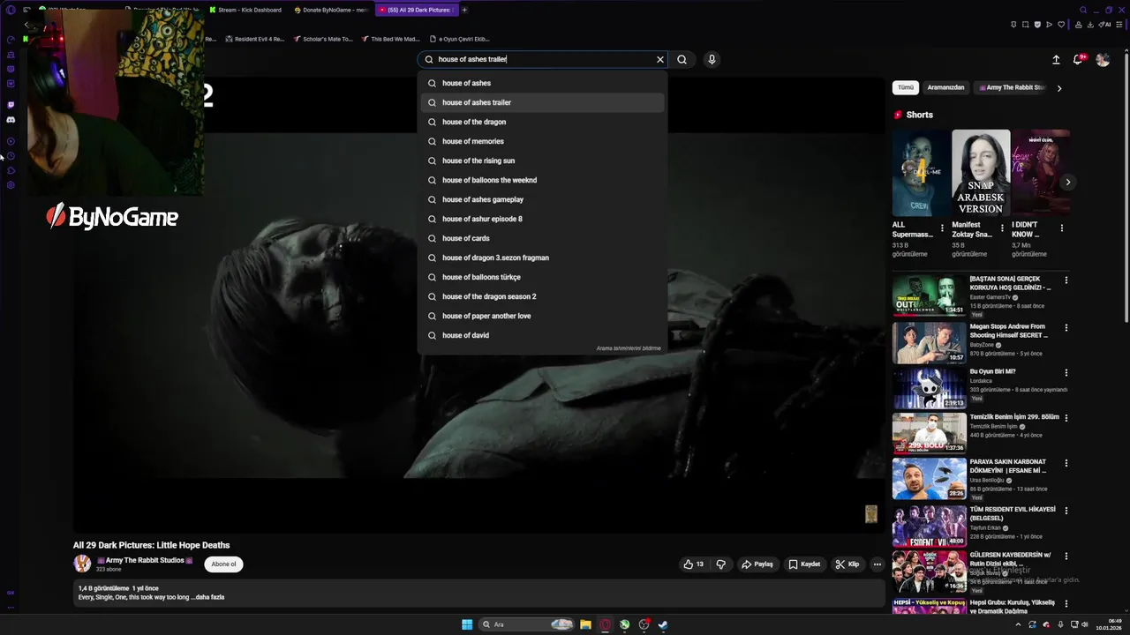Screen dimensions: 1130x635
Task: Open Steam from the taskbar
Action: (x=663, y=624)
